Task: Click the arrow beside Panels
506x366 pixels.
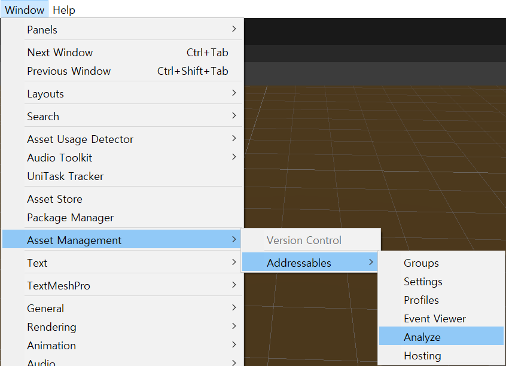Action: coord(234,29)
